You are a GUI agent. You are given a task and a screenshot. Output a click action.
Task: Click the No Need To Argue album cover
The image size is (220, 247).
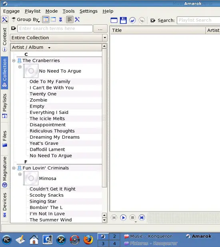click(x=31, y=71)
